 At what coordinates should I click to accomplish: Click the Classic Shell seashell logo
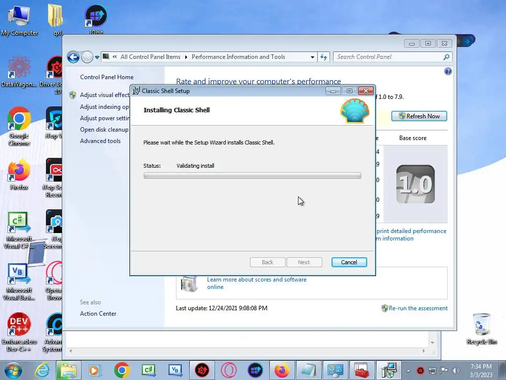click(x=355, y=111)
